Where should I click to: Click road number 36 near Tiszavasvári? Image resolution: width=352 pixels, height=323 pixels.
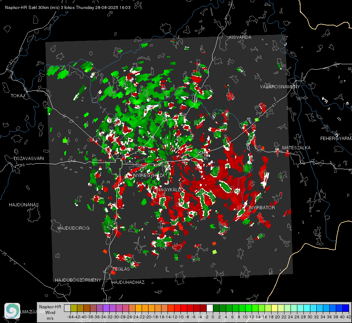22,165
